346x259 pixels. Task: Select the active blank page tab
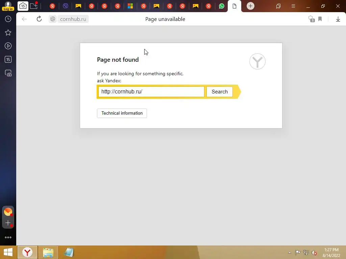(x=234, y=6)
